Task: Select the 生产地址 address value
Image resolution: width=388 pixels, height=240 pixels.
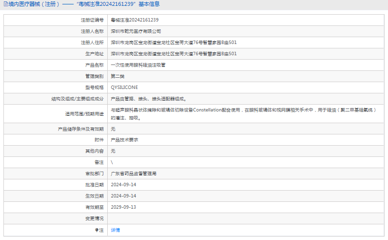Action: click(x=174, y=54)
